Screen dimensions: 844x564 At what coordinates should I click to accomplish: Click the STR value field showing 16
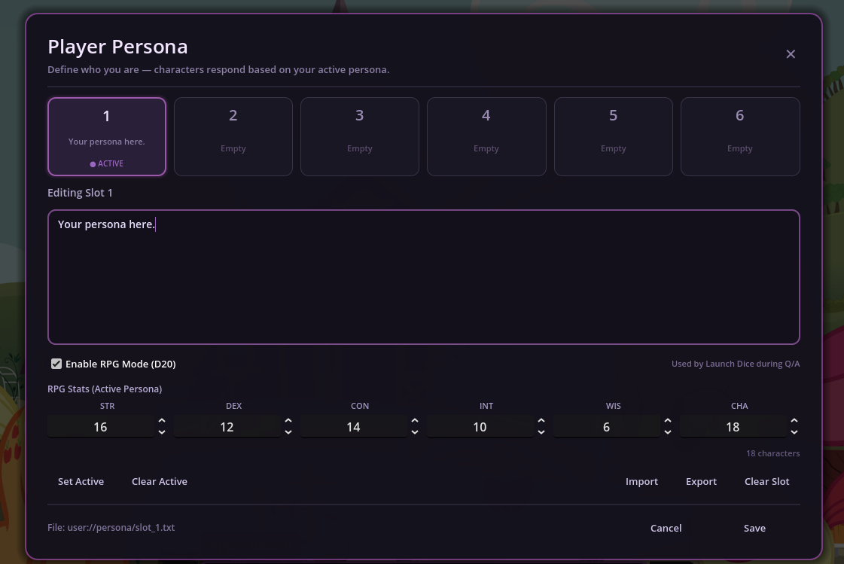(x=101, y=427)
